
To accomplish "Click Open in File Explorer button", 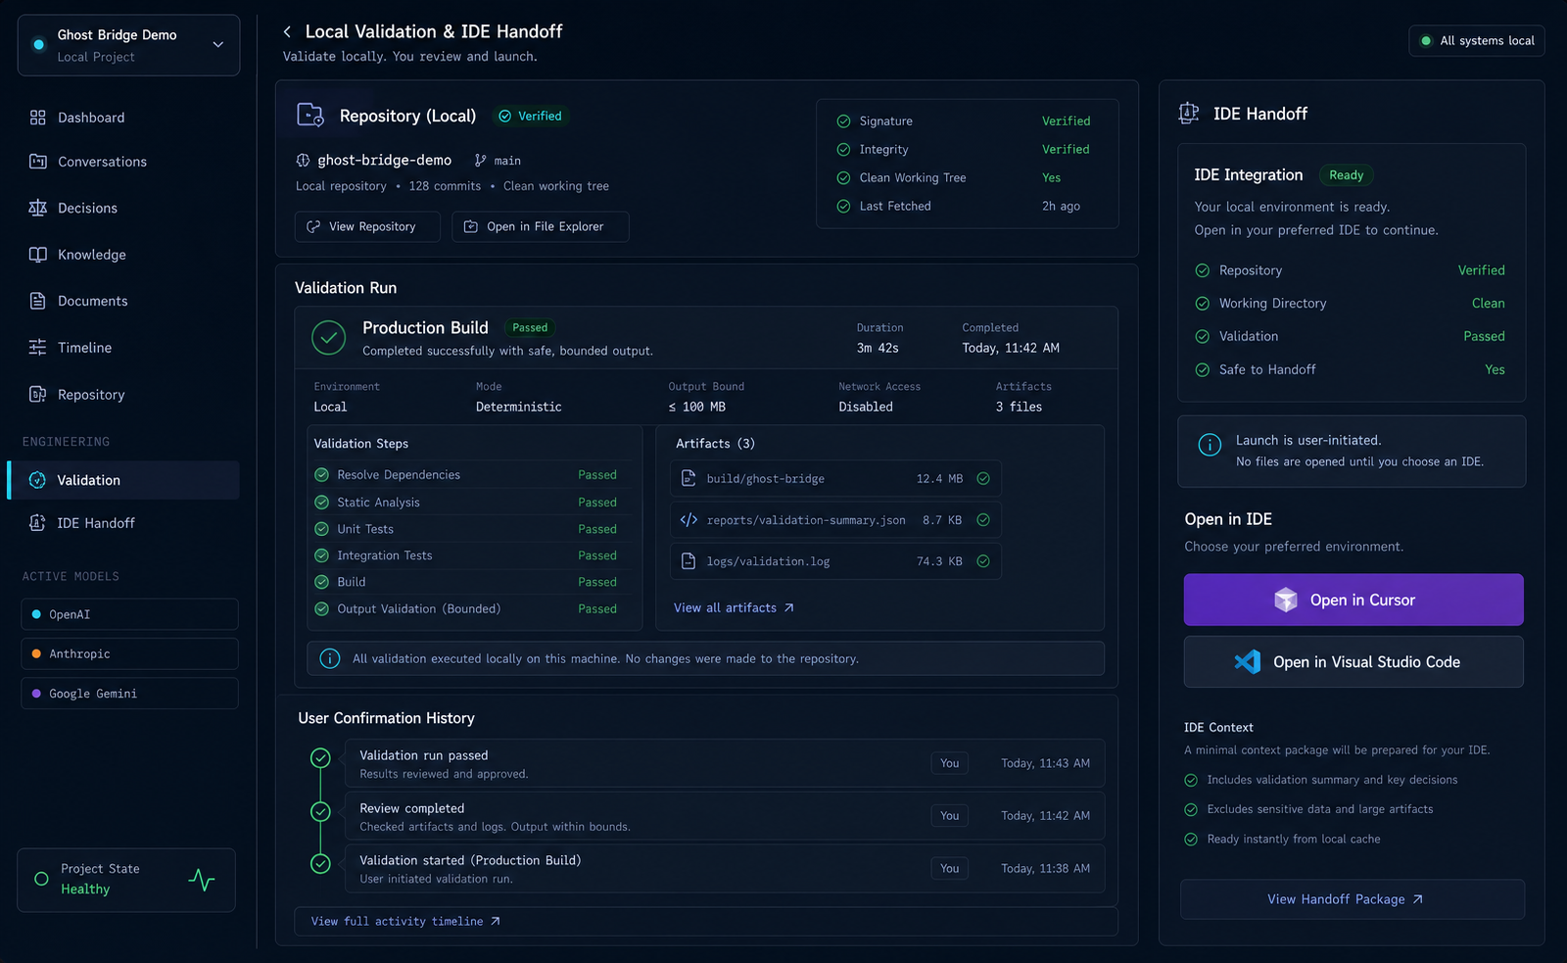I will coord(540,226).
